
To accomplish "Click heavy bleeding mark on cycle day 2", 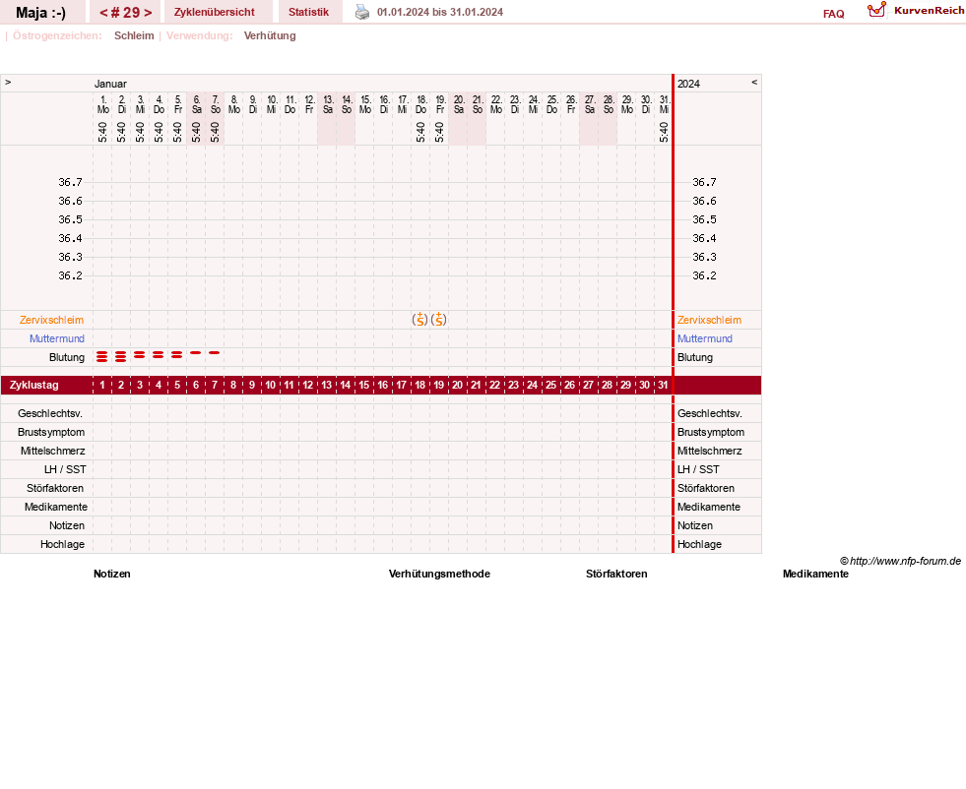I will click(x=121, y=356).
